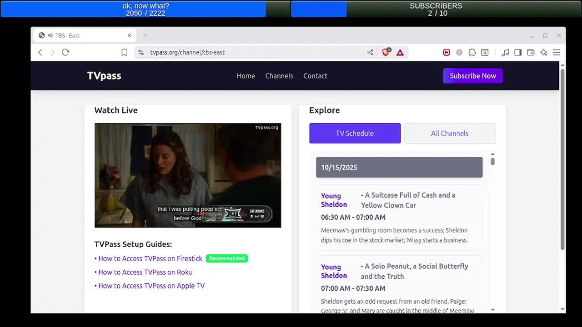The height and width of the screenshot is (327, 582).
Task: Click the 06:30 AM - 07:00 AM time
Action: 353,217
